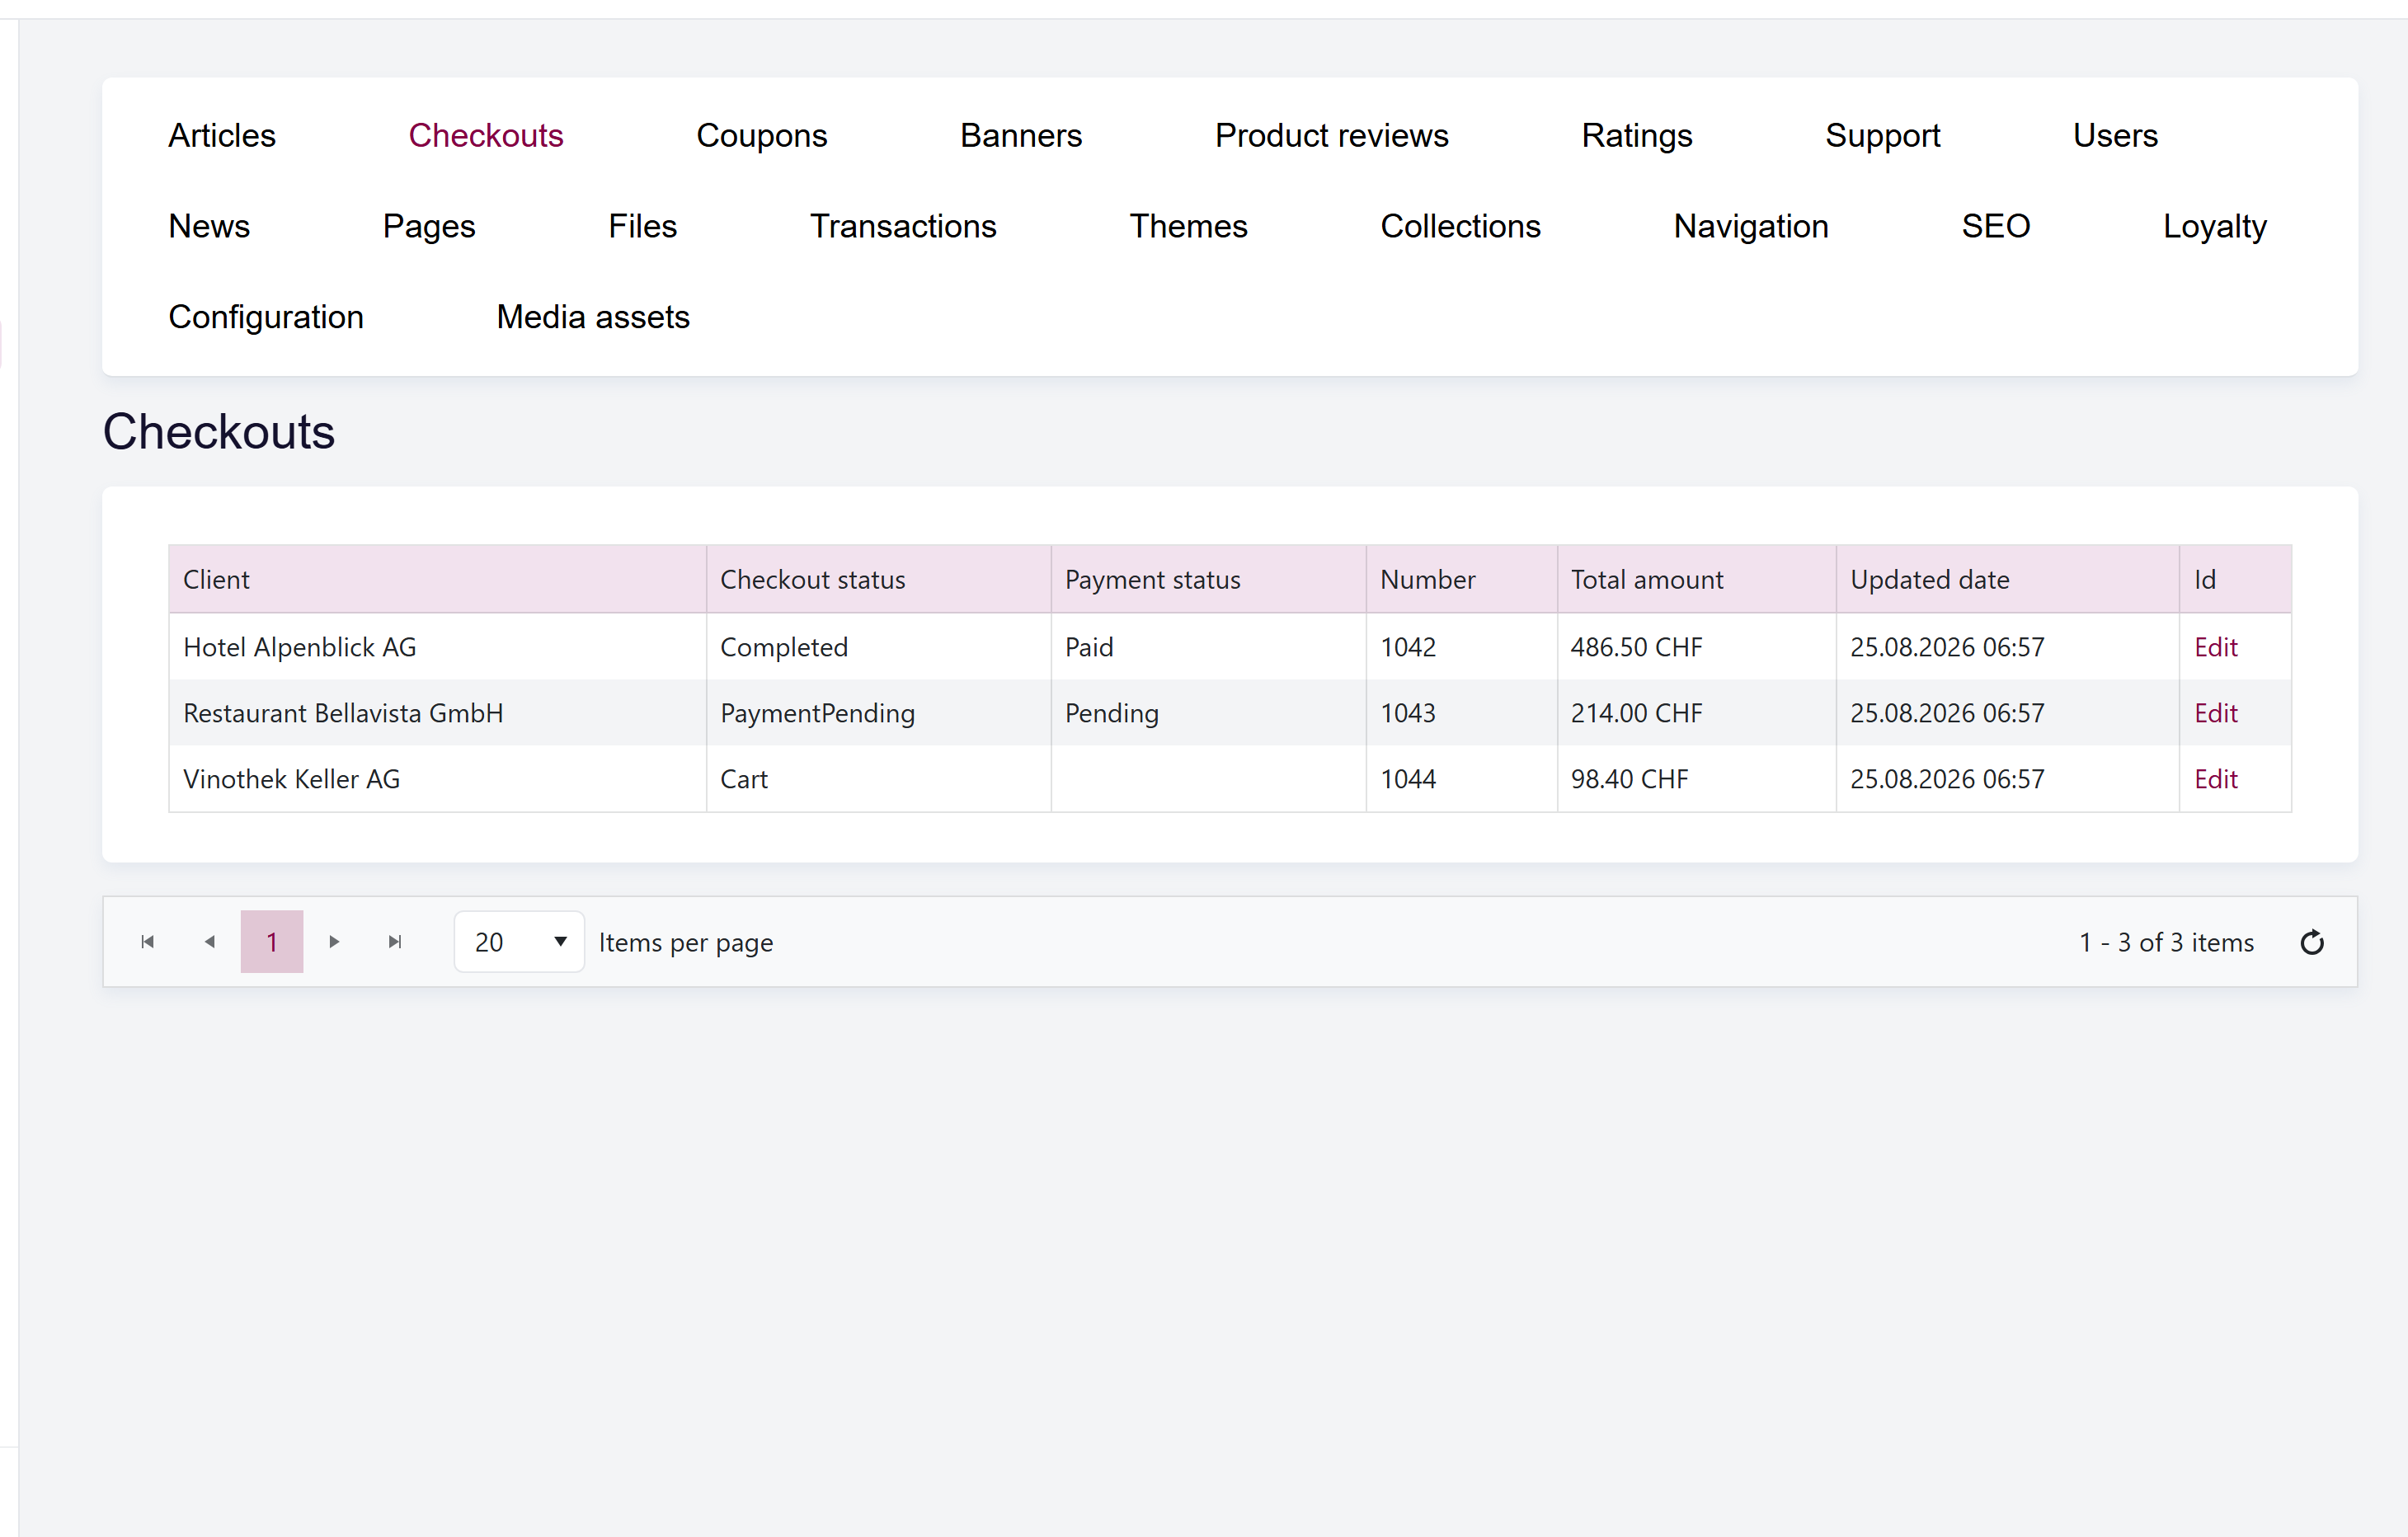The width and height of the screenshot is (2408, 1537).
Task: Click checkout number 1042
Action: (1461, 647)
